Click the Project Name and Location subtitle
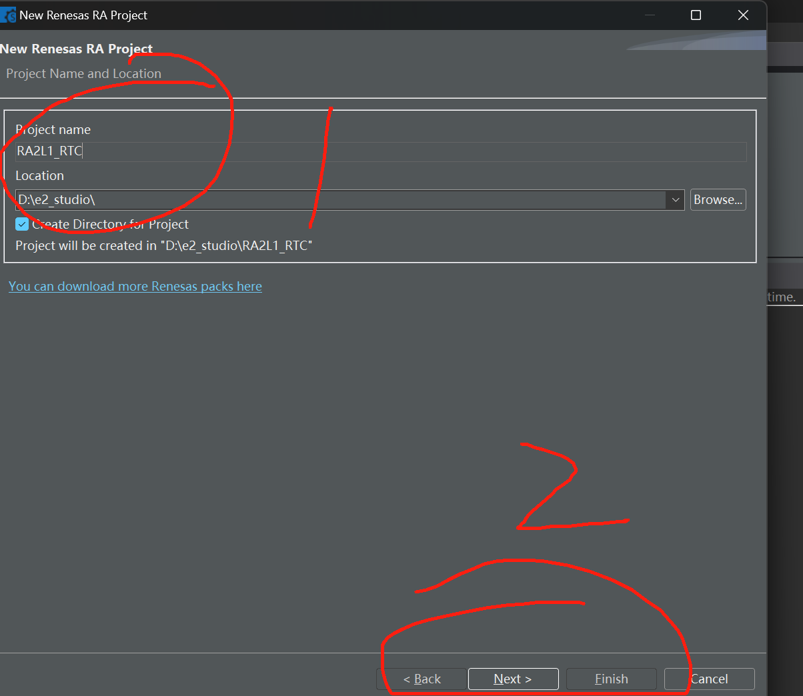 pyautogui.click(x=84, y=73)
